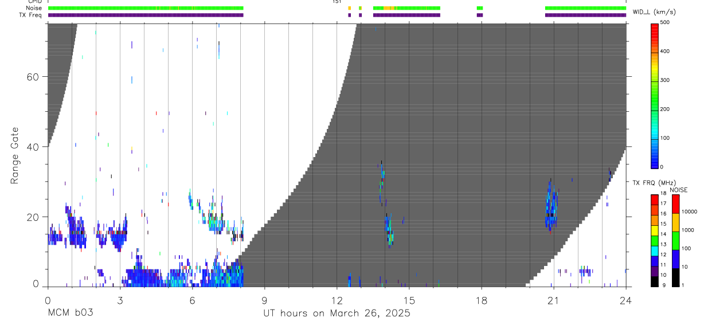Click the green Noise bar above hours 0–8
This screenshot has height=325, width=704.
click(x=146, y=8)
